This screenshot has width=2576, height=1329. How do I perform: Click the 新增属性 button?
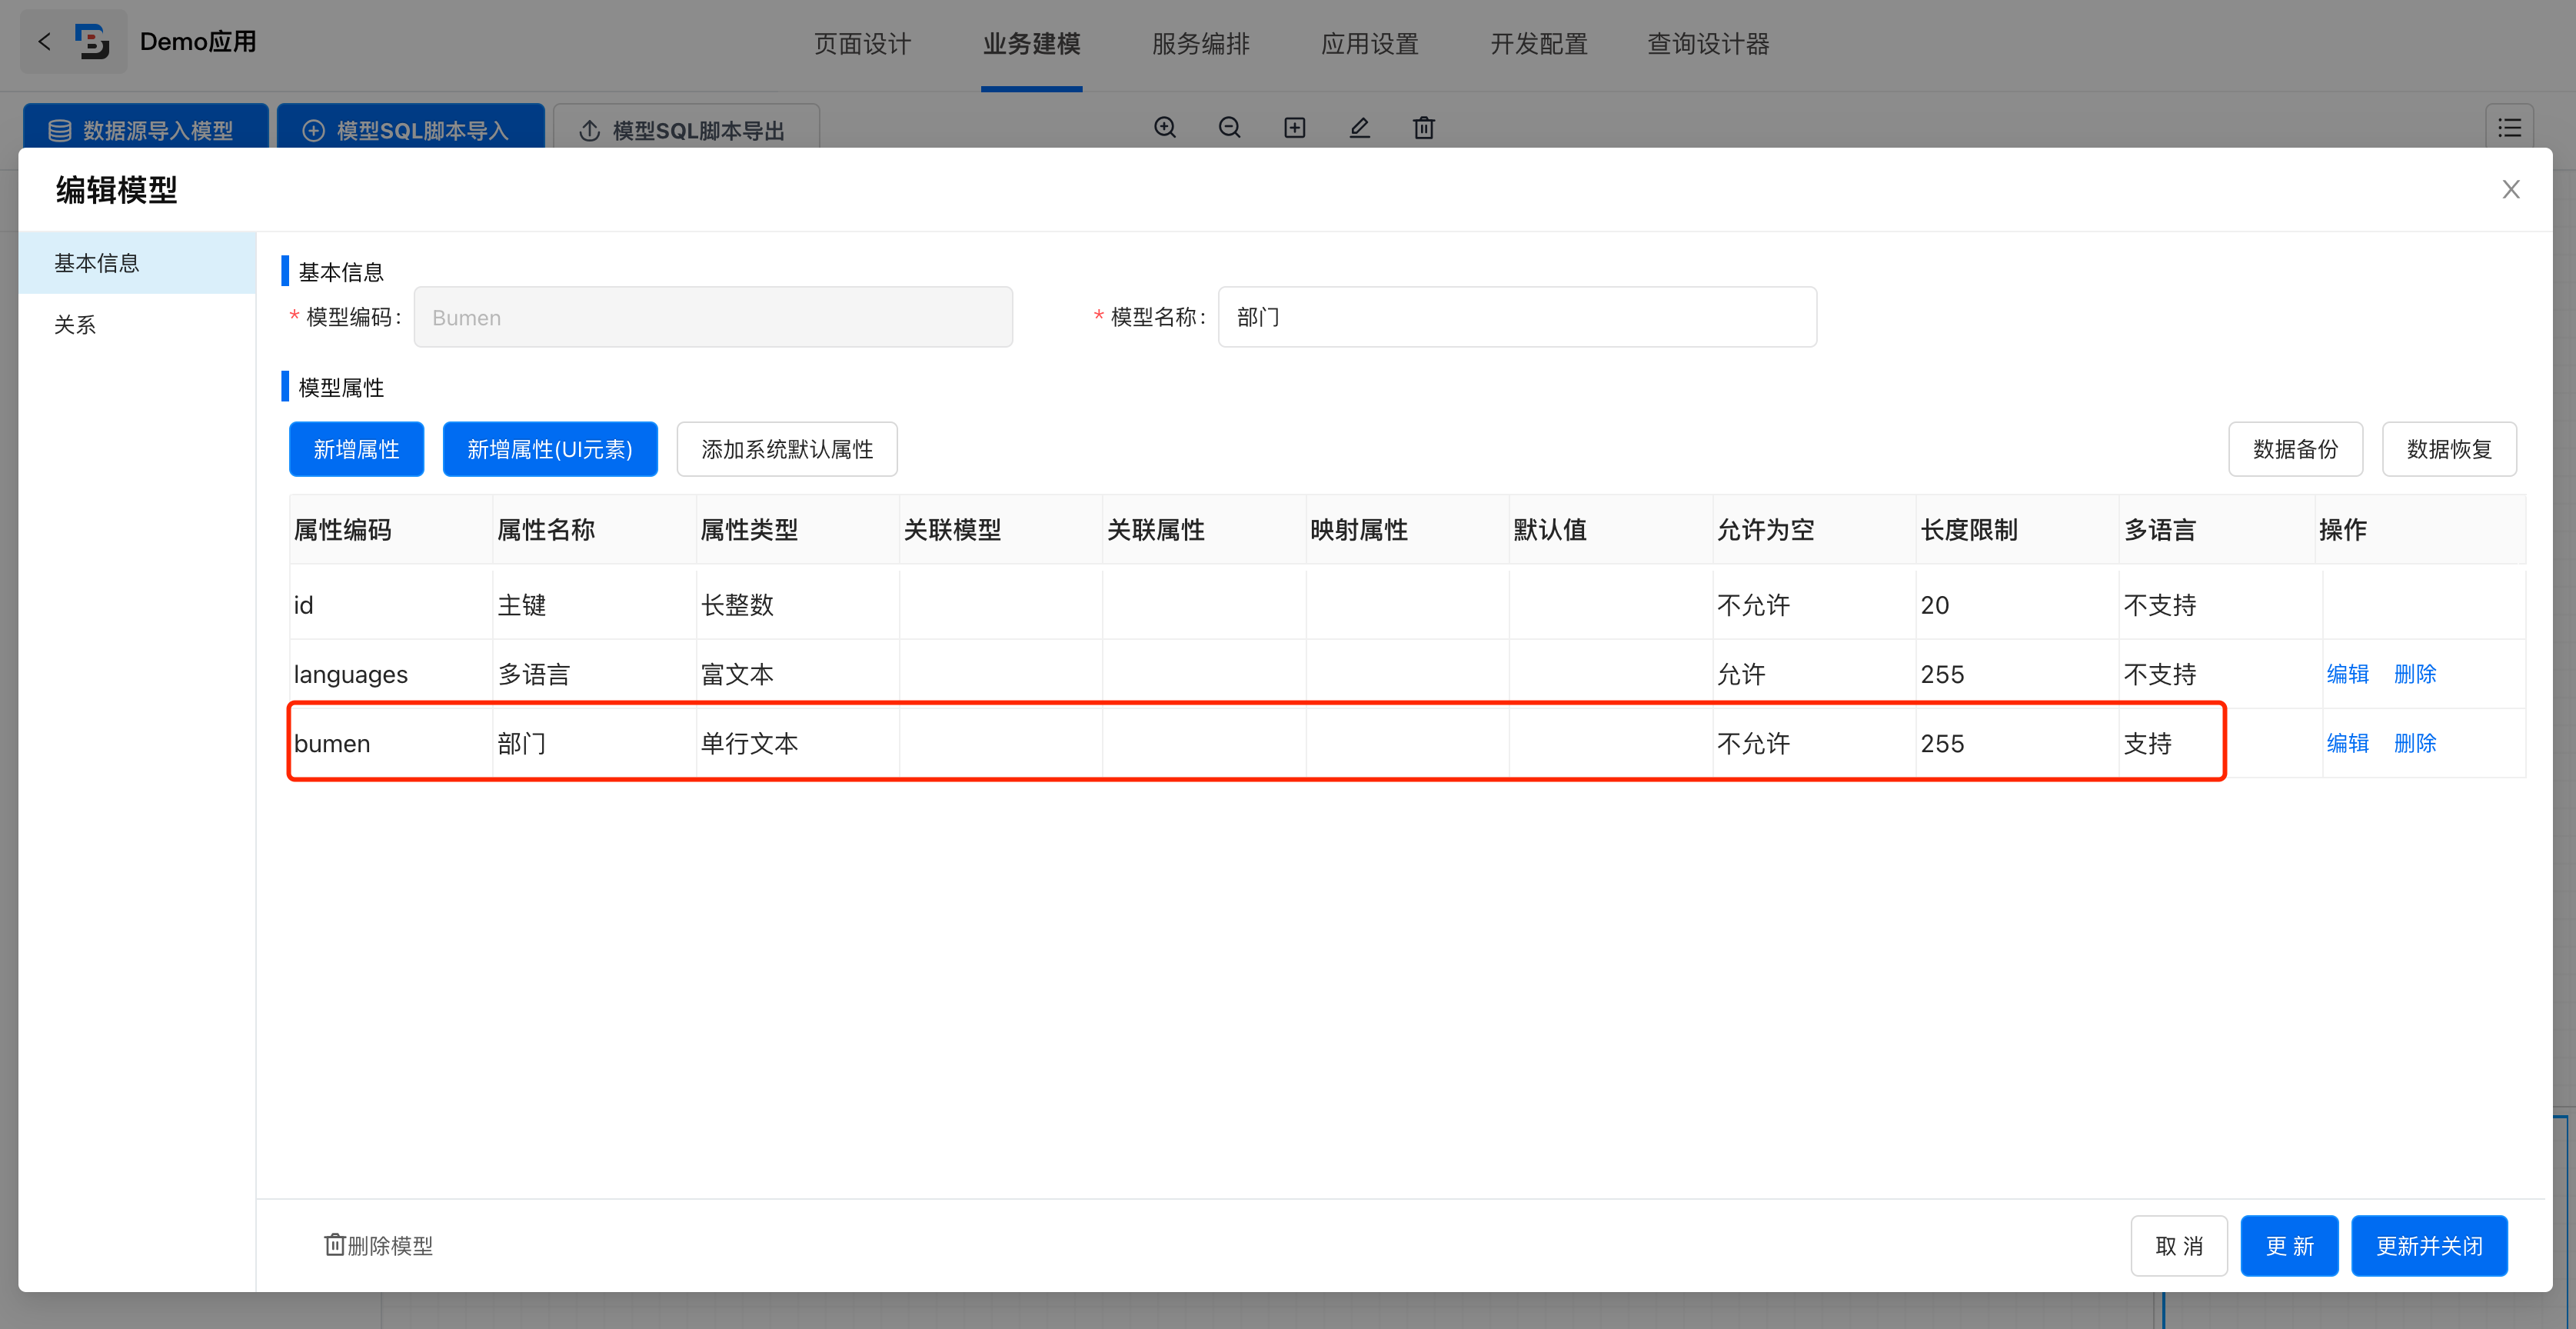356,449
